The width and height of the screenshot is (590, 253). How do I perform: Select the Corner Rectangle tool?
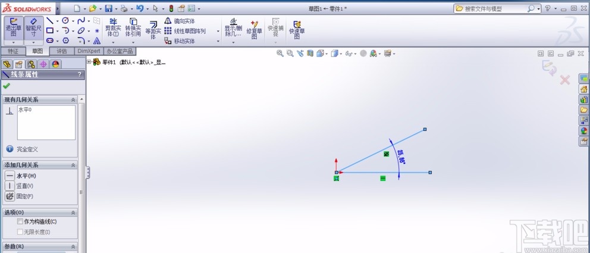[50, 31]
